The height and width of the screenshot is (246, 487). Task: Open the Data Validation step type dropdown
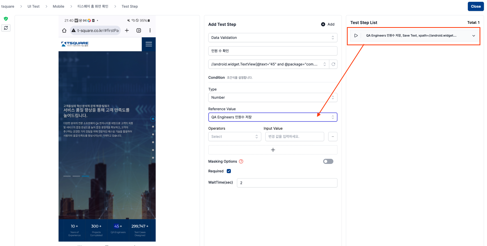pos(273,38)
